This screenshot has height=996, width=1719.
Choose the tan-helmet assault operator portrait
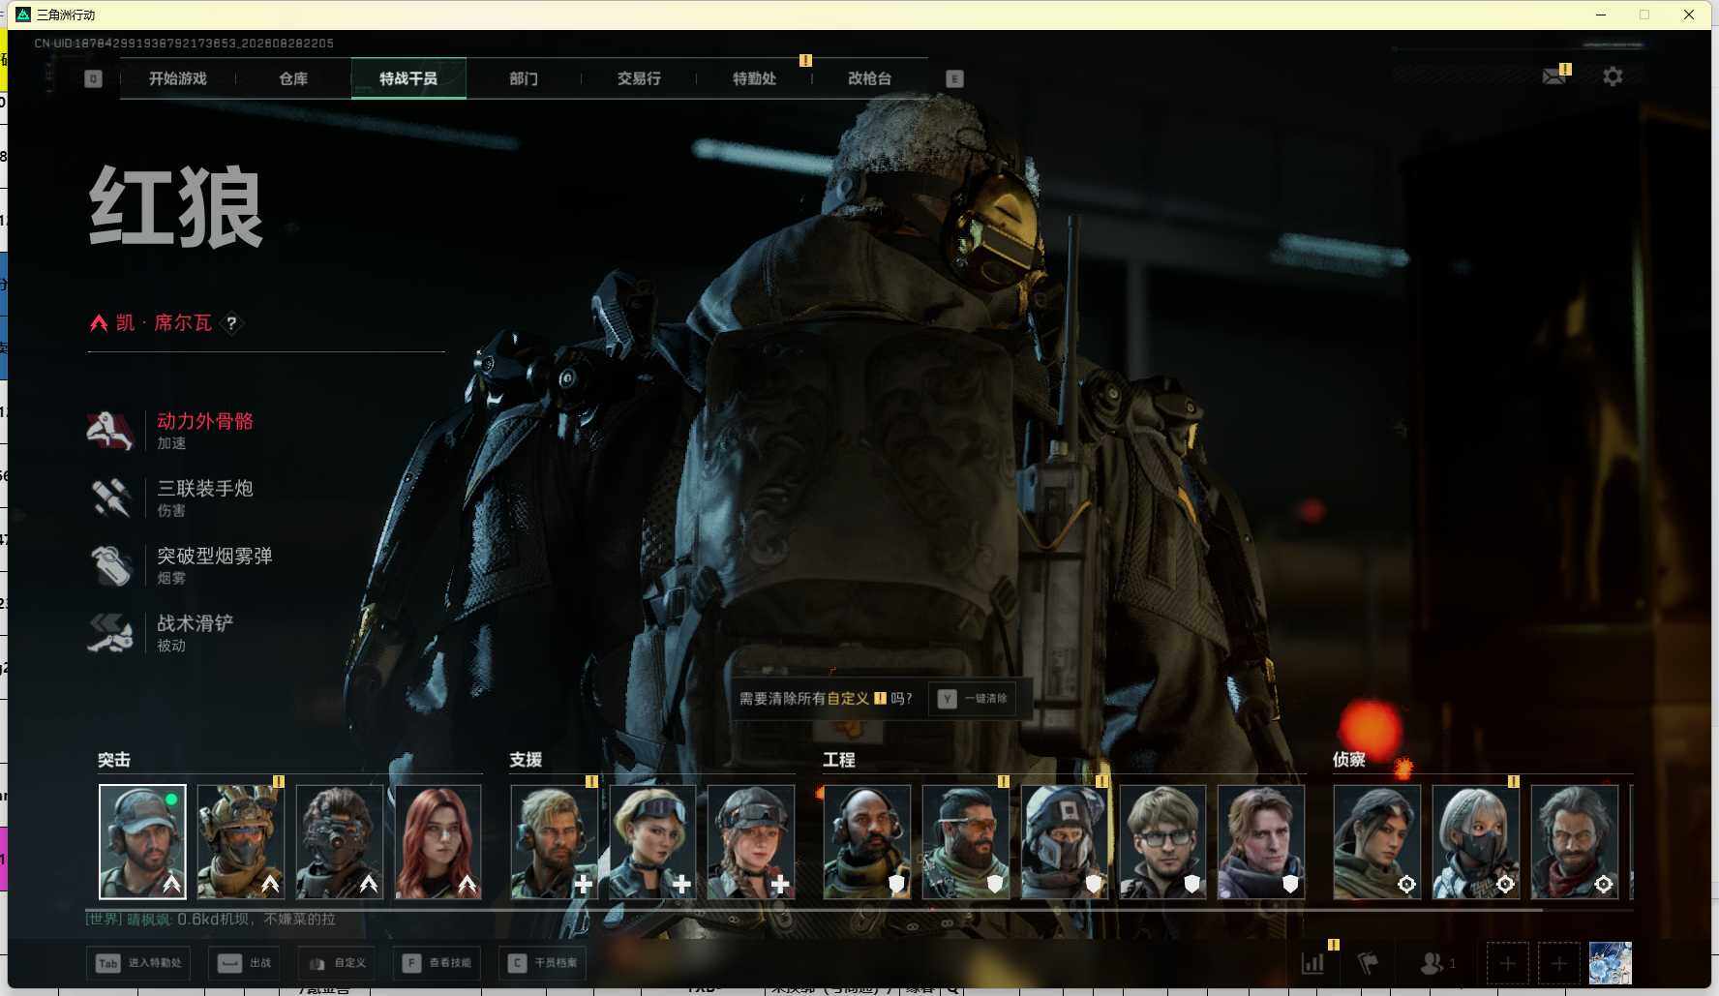241,842
